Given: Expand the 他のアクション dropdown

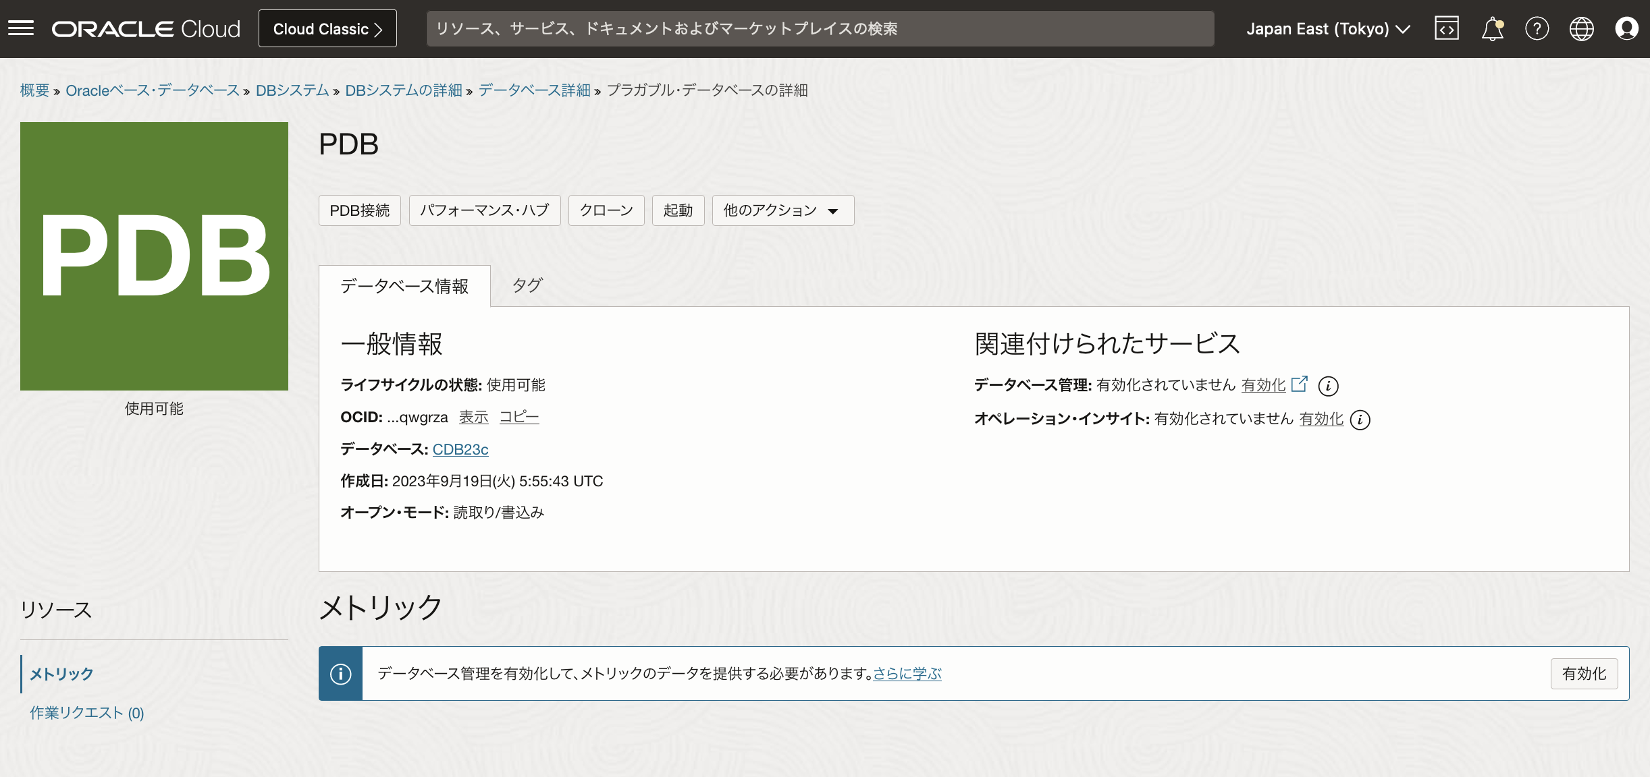Looking at the screenshot, I should [782, 210].
